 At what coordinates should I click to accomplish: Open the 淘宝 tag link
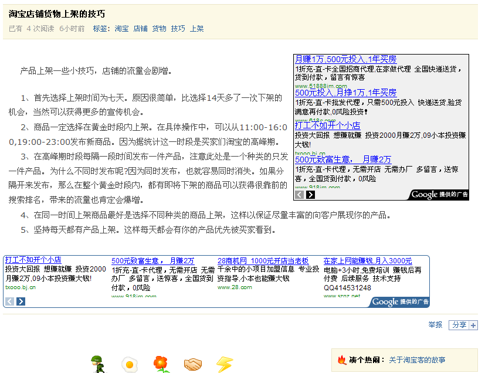(121, 29)
